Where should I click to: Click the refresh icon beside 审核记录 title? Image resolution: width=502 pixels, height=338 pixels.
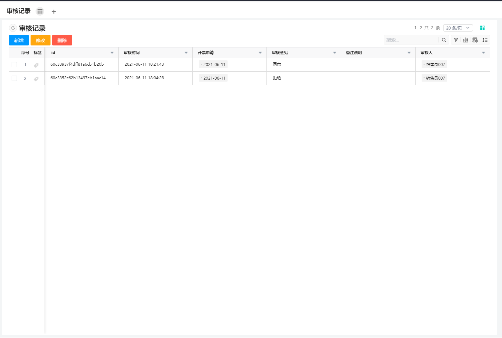pos(13,28)
